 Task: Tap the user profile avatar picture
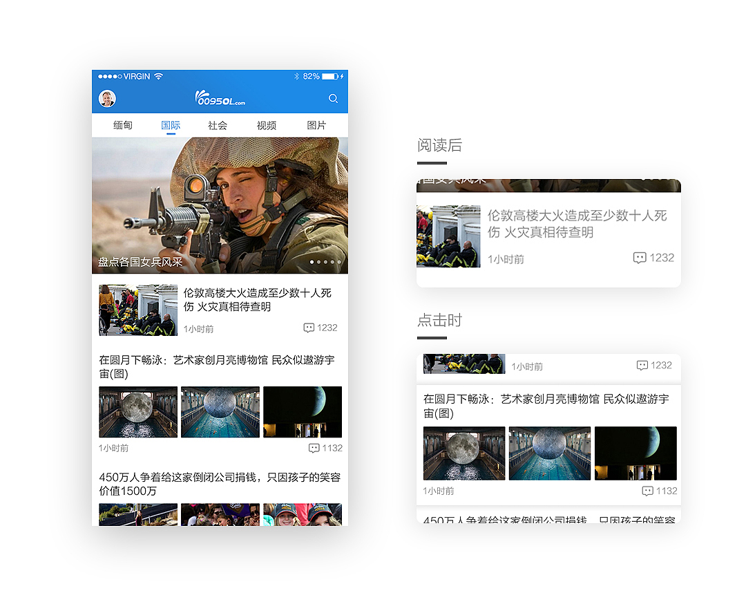tap(107, 99)
